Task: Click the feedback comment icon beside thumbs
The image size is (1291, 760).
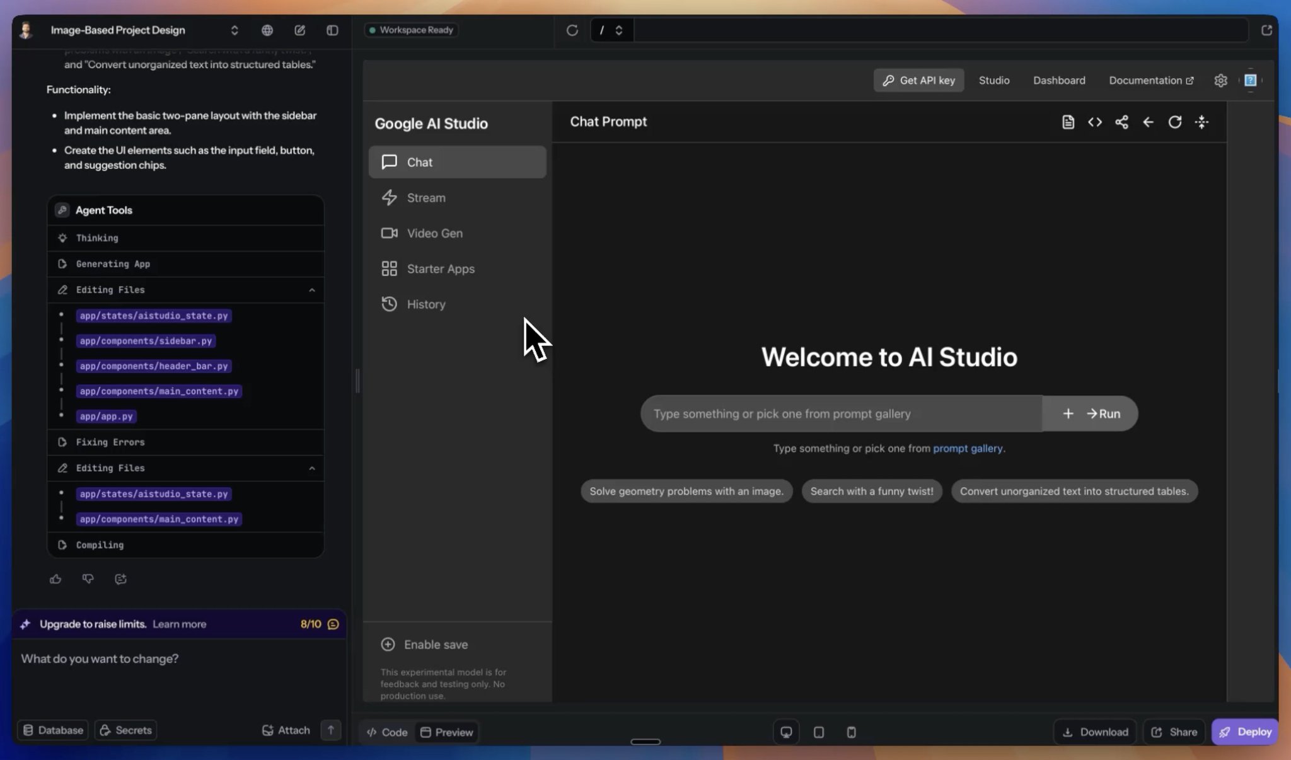Action: [120, 579]
